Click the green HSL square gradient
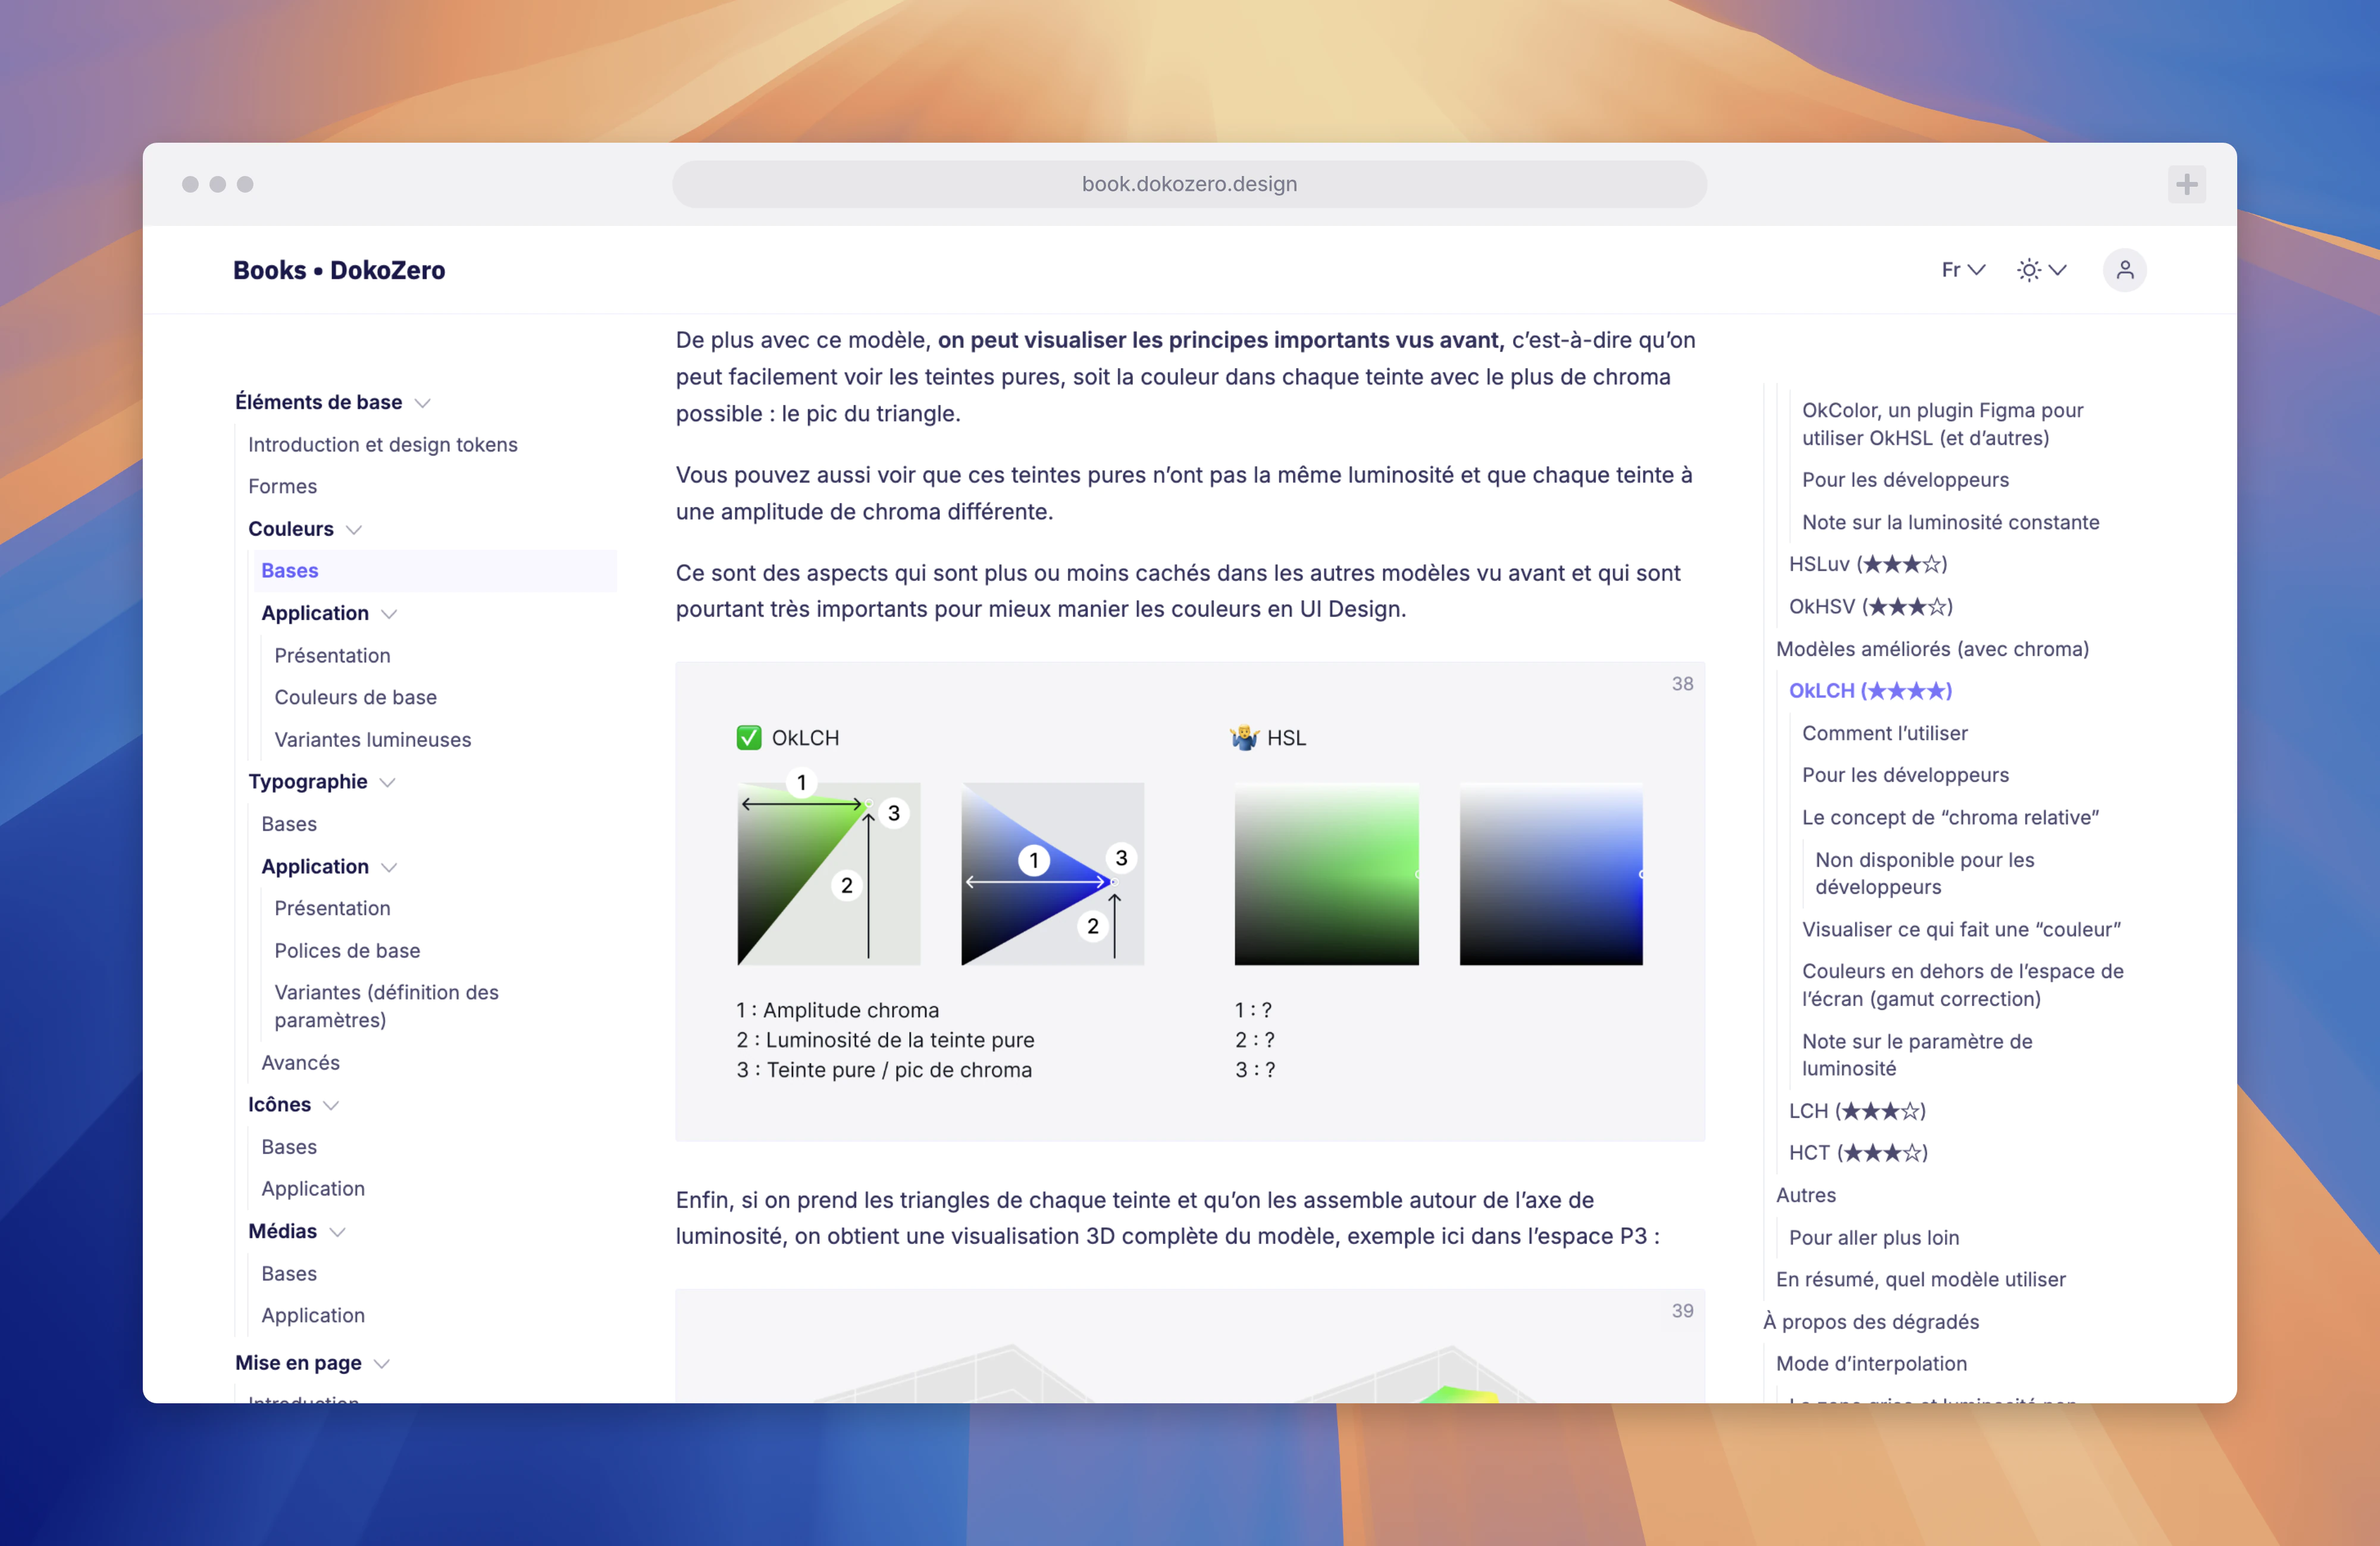The height and width of the screenshot is (1546, 2380). point(1327,875)
